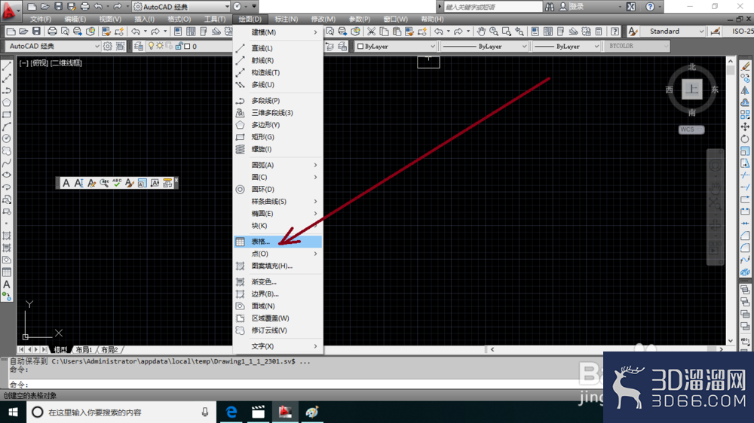Select the Circle tool in Draw toolbar
This screenshot has height=423, width=754.
pos(7,138)
